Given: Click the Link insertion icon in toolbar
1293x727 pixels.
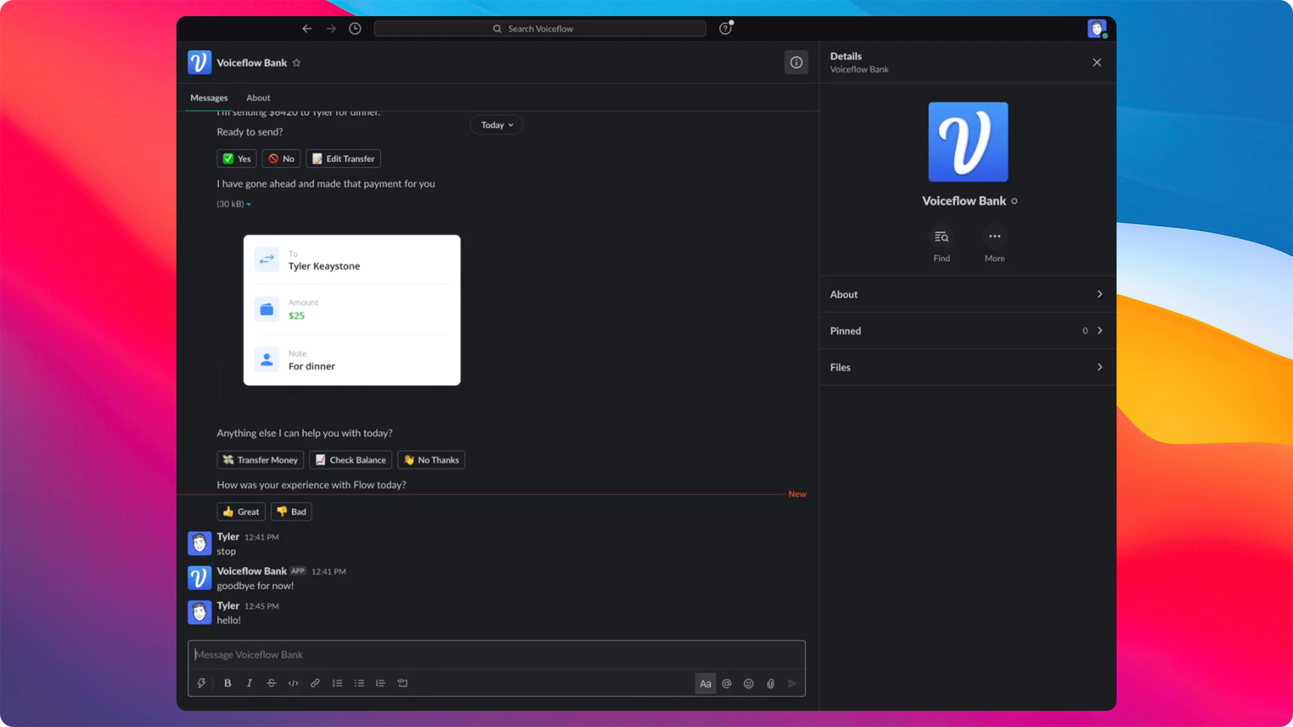Looking at the screenshot, I should tap(314, 683).
